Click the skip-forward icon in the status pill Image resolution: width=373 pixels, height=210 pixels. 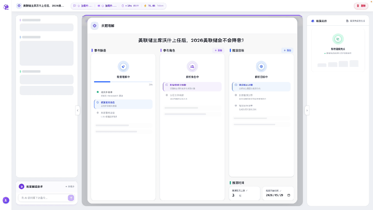coord(99,6)
